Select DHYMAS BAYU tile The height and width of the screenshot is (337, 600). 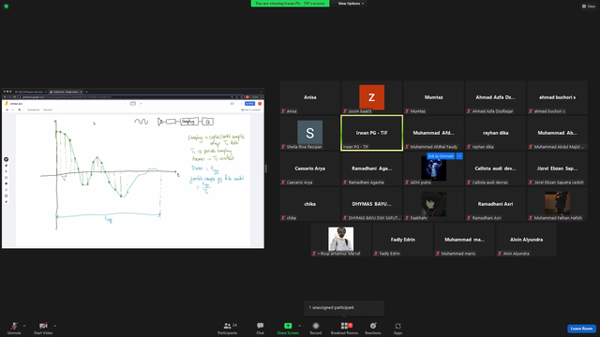click(x=371, y=204)
